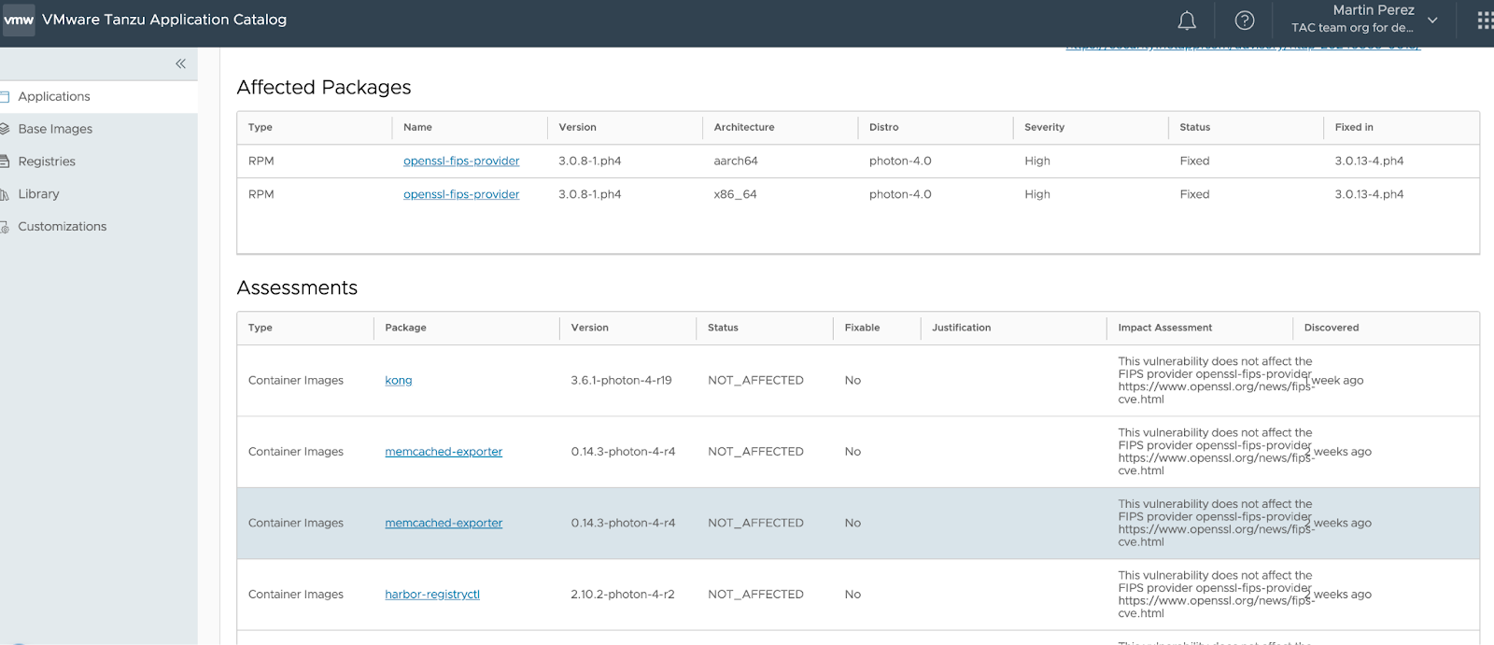
Task: Click Impact Assessment column header
Action: point(1165,328)
